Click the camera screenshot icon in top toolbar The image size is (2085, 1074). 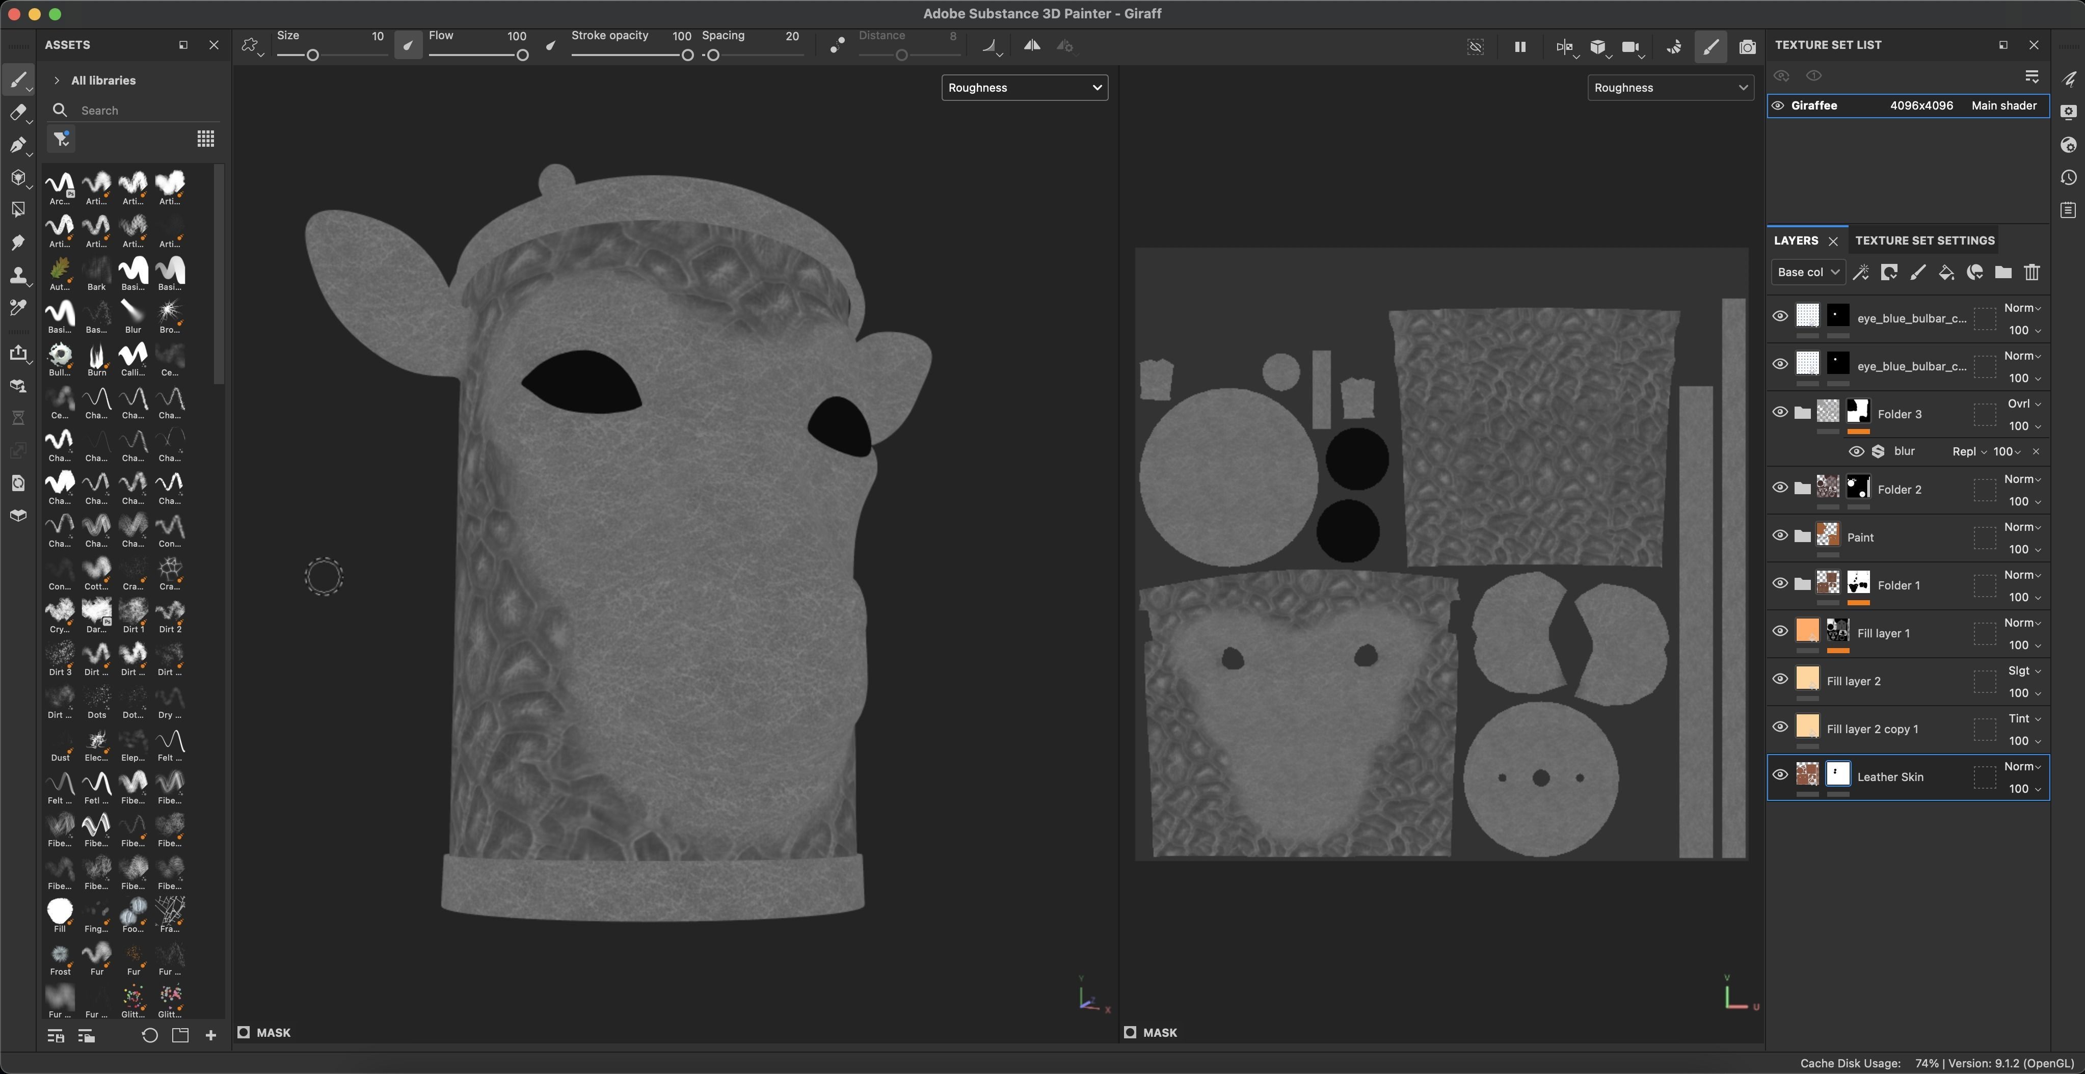pos(1748,47)
